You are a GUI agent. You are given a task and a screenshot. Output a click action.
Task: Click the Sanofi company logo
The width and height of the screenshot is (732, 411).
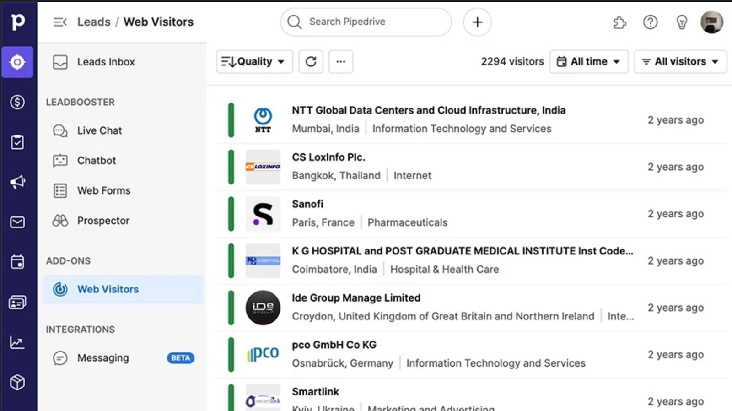(x=263, y=214)
